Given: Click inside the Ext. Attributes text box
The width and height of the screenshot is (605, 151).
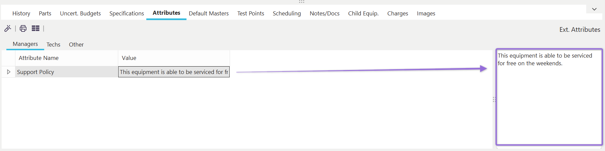Looking at the screenshot, I should coord(549,100).
